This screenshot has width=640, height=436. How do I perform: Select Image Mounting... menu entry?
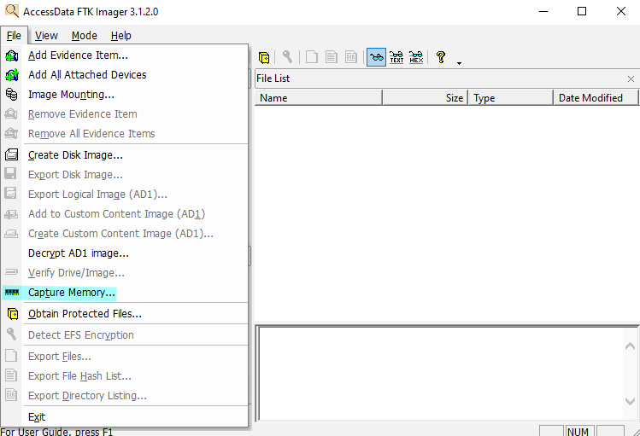[x=125, y=95]
